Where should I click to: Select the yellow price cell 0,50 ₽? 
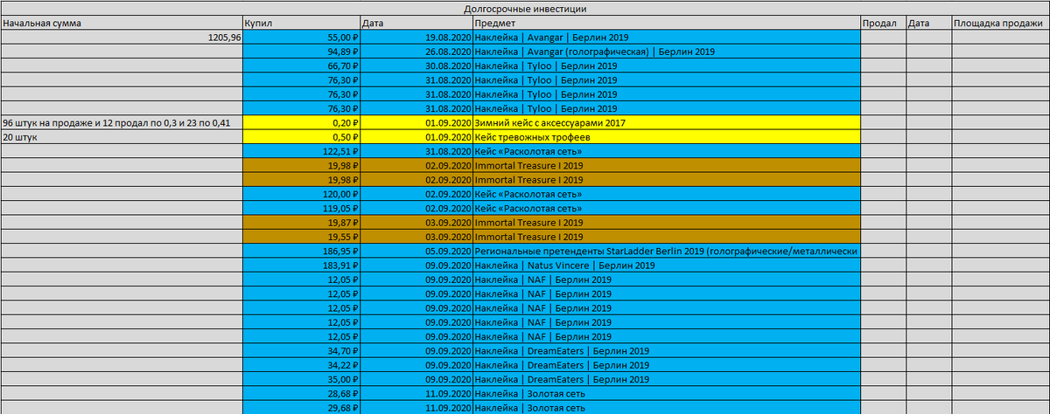pyautogui.click(x=301, y=136)
